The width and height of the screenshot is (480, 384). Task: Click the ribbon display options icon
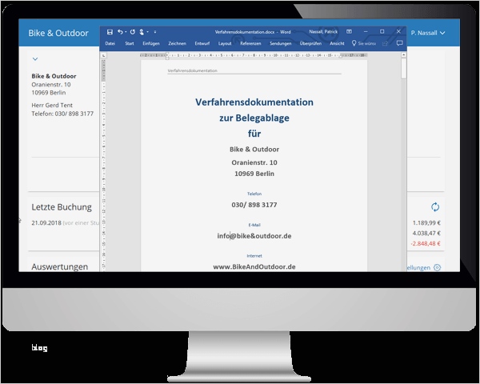(x=349, y=31)
